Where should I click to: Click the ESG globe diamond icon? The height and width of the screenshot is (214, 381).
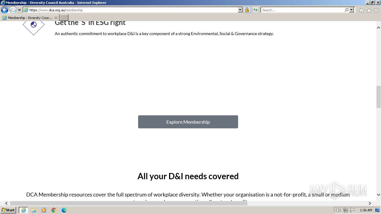pyautogui.click(x=34, y=25)
